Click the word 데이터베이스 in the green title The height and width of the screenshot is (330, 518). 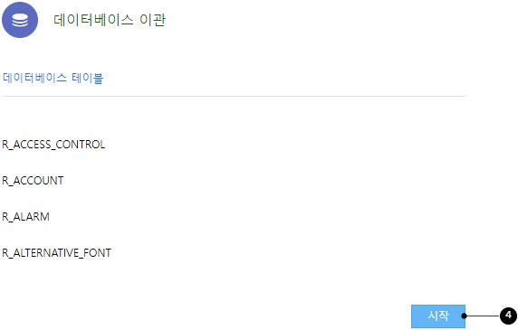tap(93, 20)
